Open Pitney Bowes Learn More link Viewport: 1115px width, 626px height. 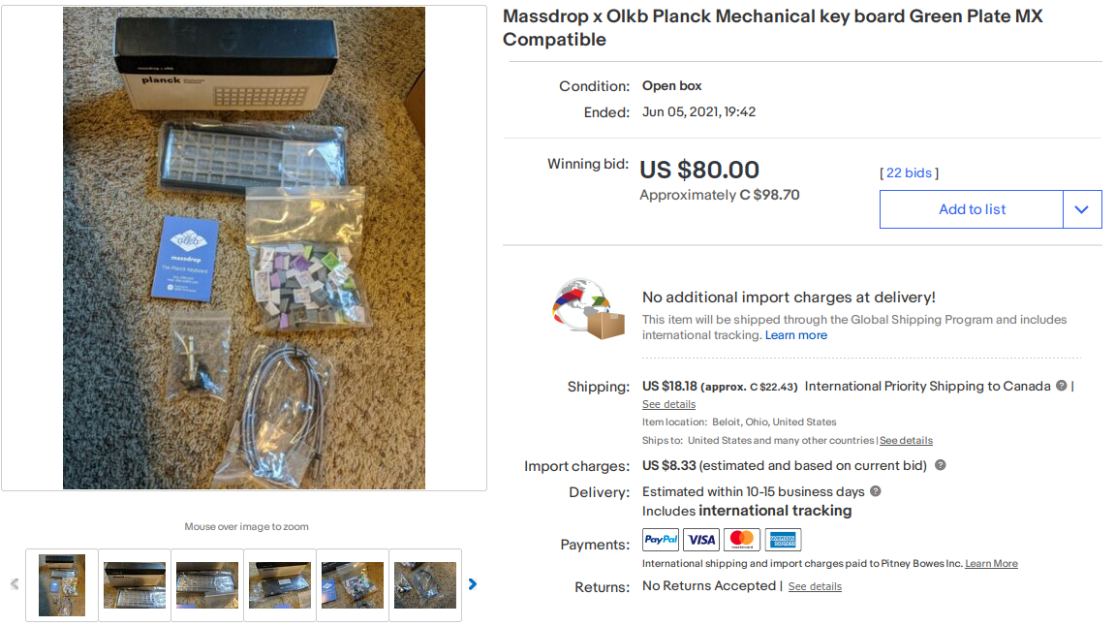point(991,563)
